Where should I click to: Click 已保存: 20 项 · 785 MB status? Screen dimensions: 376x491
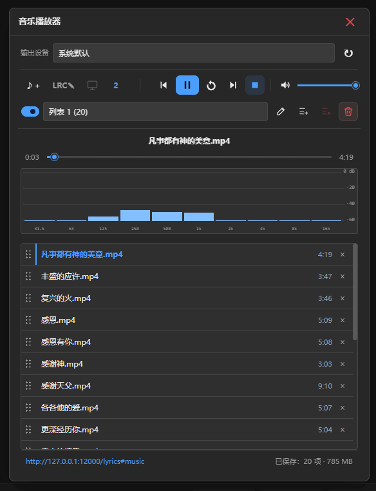click(314, 461)
